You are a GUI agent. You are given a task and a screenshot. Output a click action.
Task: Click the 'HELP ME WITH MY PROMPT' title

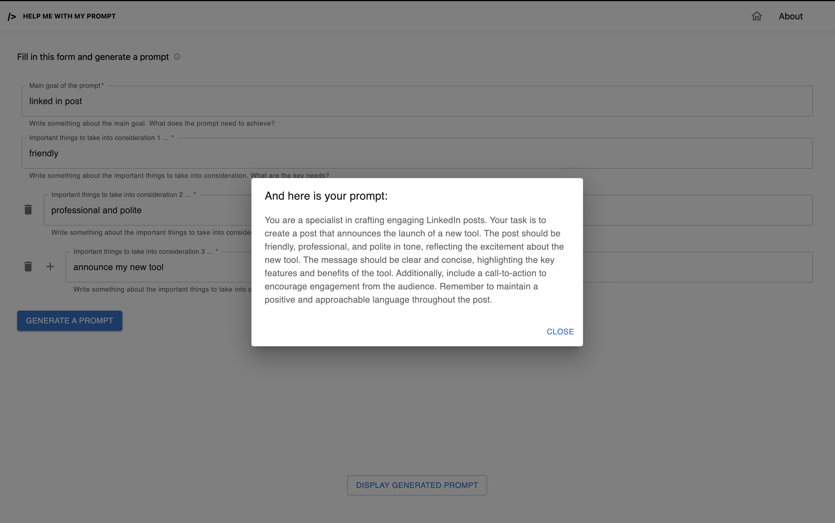(x=69, y=16)
